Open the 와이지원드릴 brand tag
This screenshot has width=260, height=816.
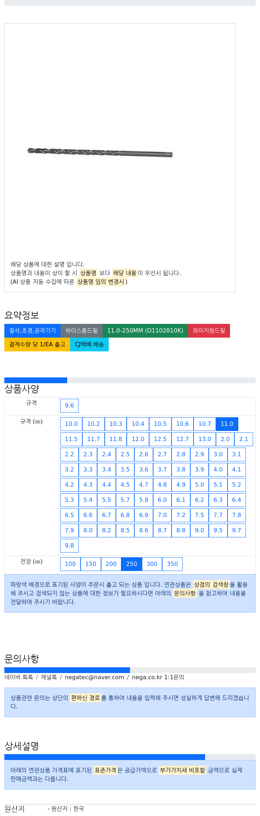(209, 330)
